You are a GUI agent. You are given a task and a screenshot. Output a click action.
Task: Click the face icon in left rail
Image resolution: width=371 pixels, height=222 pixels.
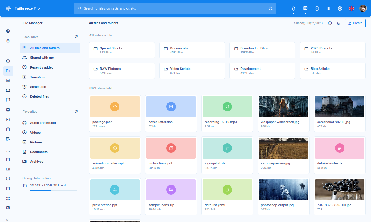coord(8,61)
